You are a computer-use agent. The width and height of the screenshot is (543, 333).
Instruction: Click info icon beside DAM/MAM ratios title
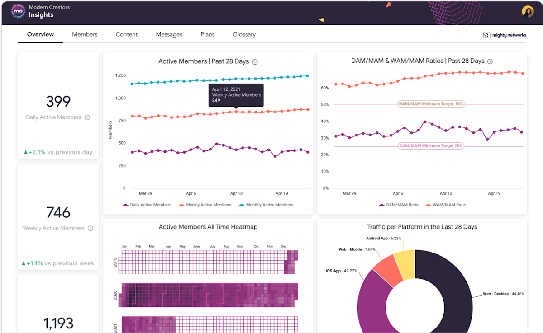[490, 61]
